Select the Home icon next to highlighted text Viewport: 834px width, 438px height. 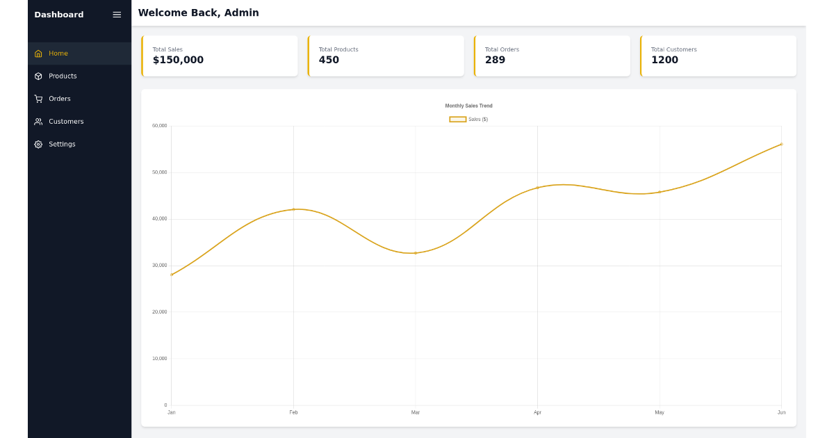(38, 53)
